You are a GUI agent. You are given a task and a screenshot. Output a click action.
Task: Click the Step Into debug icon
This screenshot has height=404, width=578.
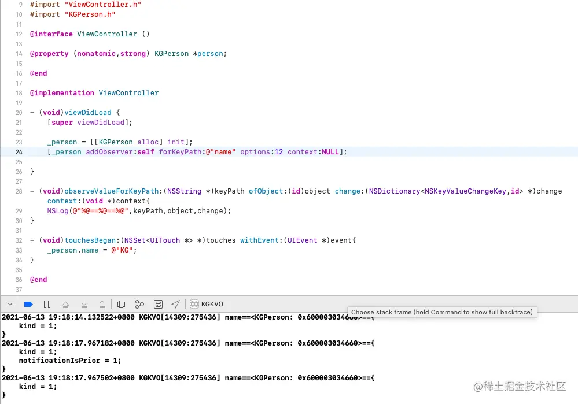coord(84,304)
